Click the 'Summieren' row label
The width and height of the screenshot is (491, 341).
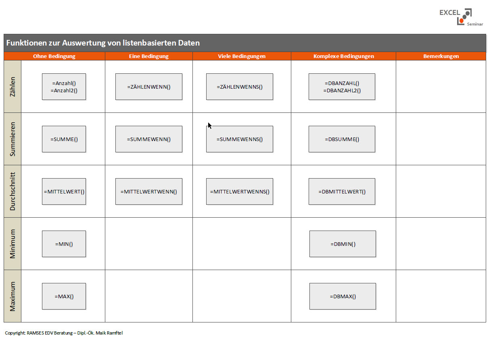tap(13, 139)
